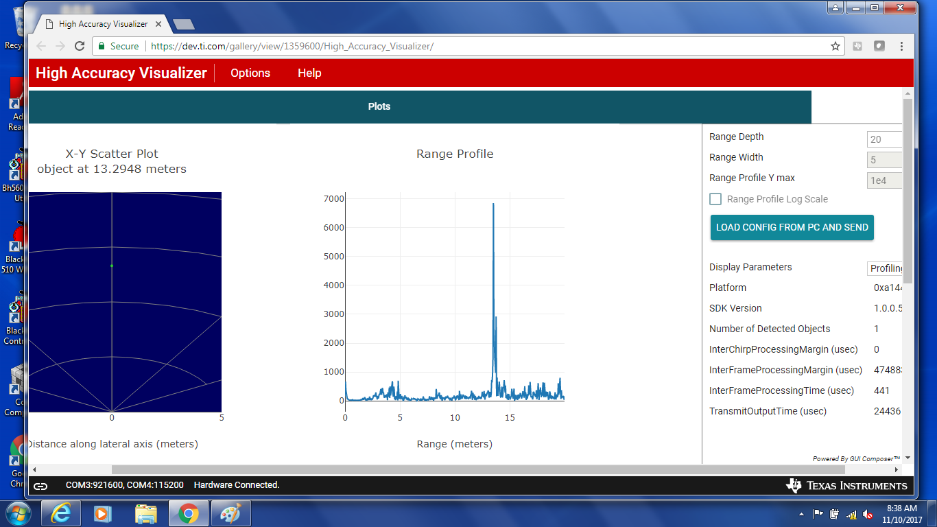Open a new Chrome tab
The height and width of the screenshot is (527, 937).
coord(183,25)
